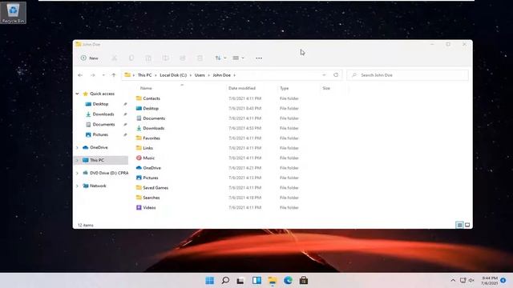Viewport: 513px width, 288px height.
Task: Click Users breadcrumb in address bar
Action: pos(200,75)
